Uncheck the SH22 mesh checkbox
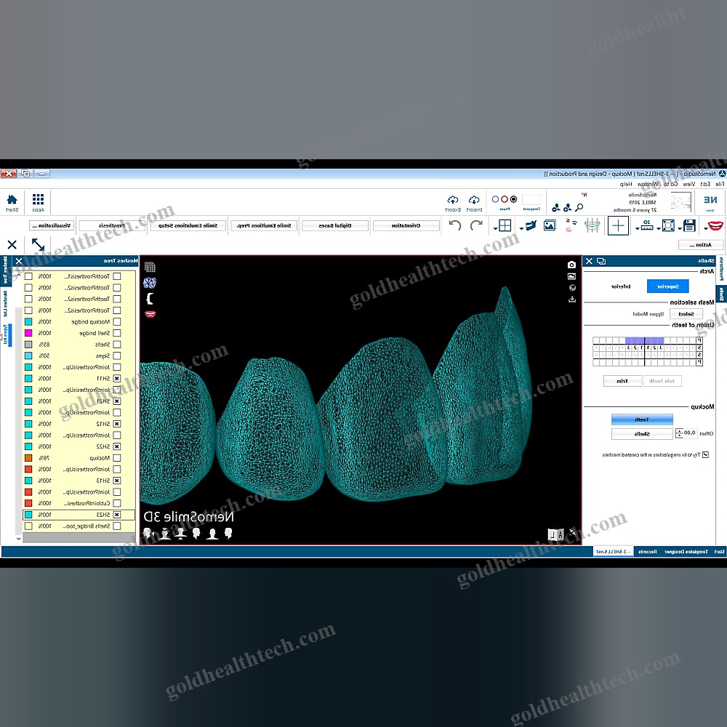Viewport: 727px width, 727px height. 117,446
